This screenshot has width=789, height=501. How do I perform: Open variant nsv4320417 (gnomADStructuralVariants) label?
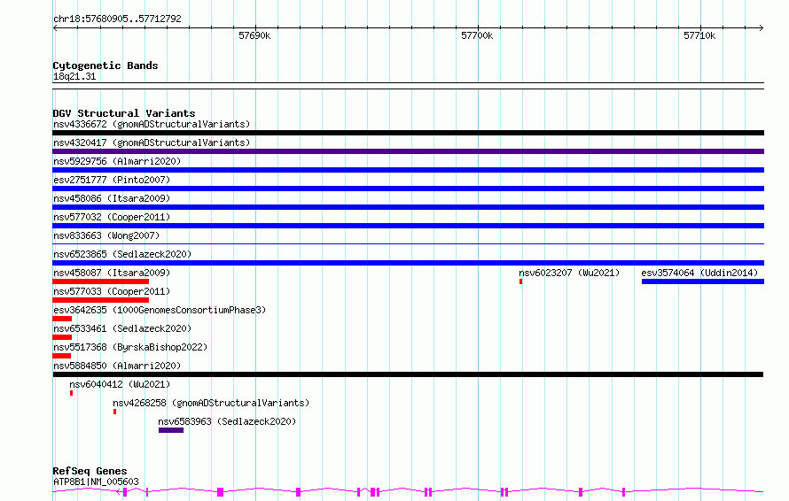[152, 143]
